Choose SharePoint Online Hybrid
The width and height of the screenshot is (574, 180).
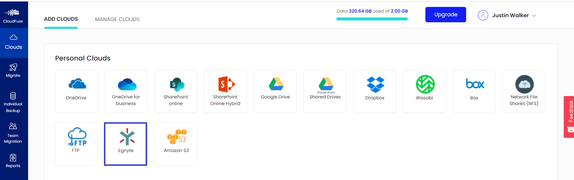(x=225, y=92)
